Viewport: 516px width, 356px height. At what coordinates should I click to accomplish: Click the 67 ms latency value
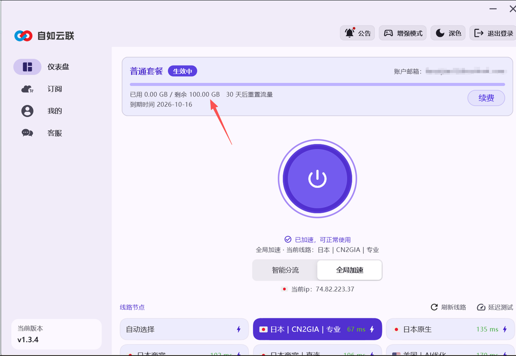tap(356, 329)
